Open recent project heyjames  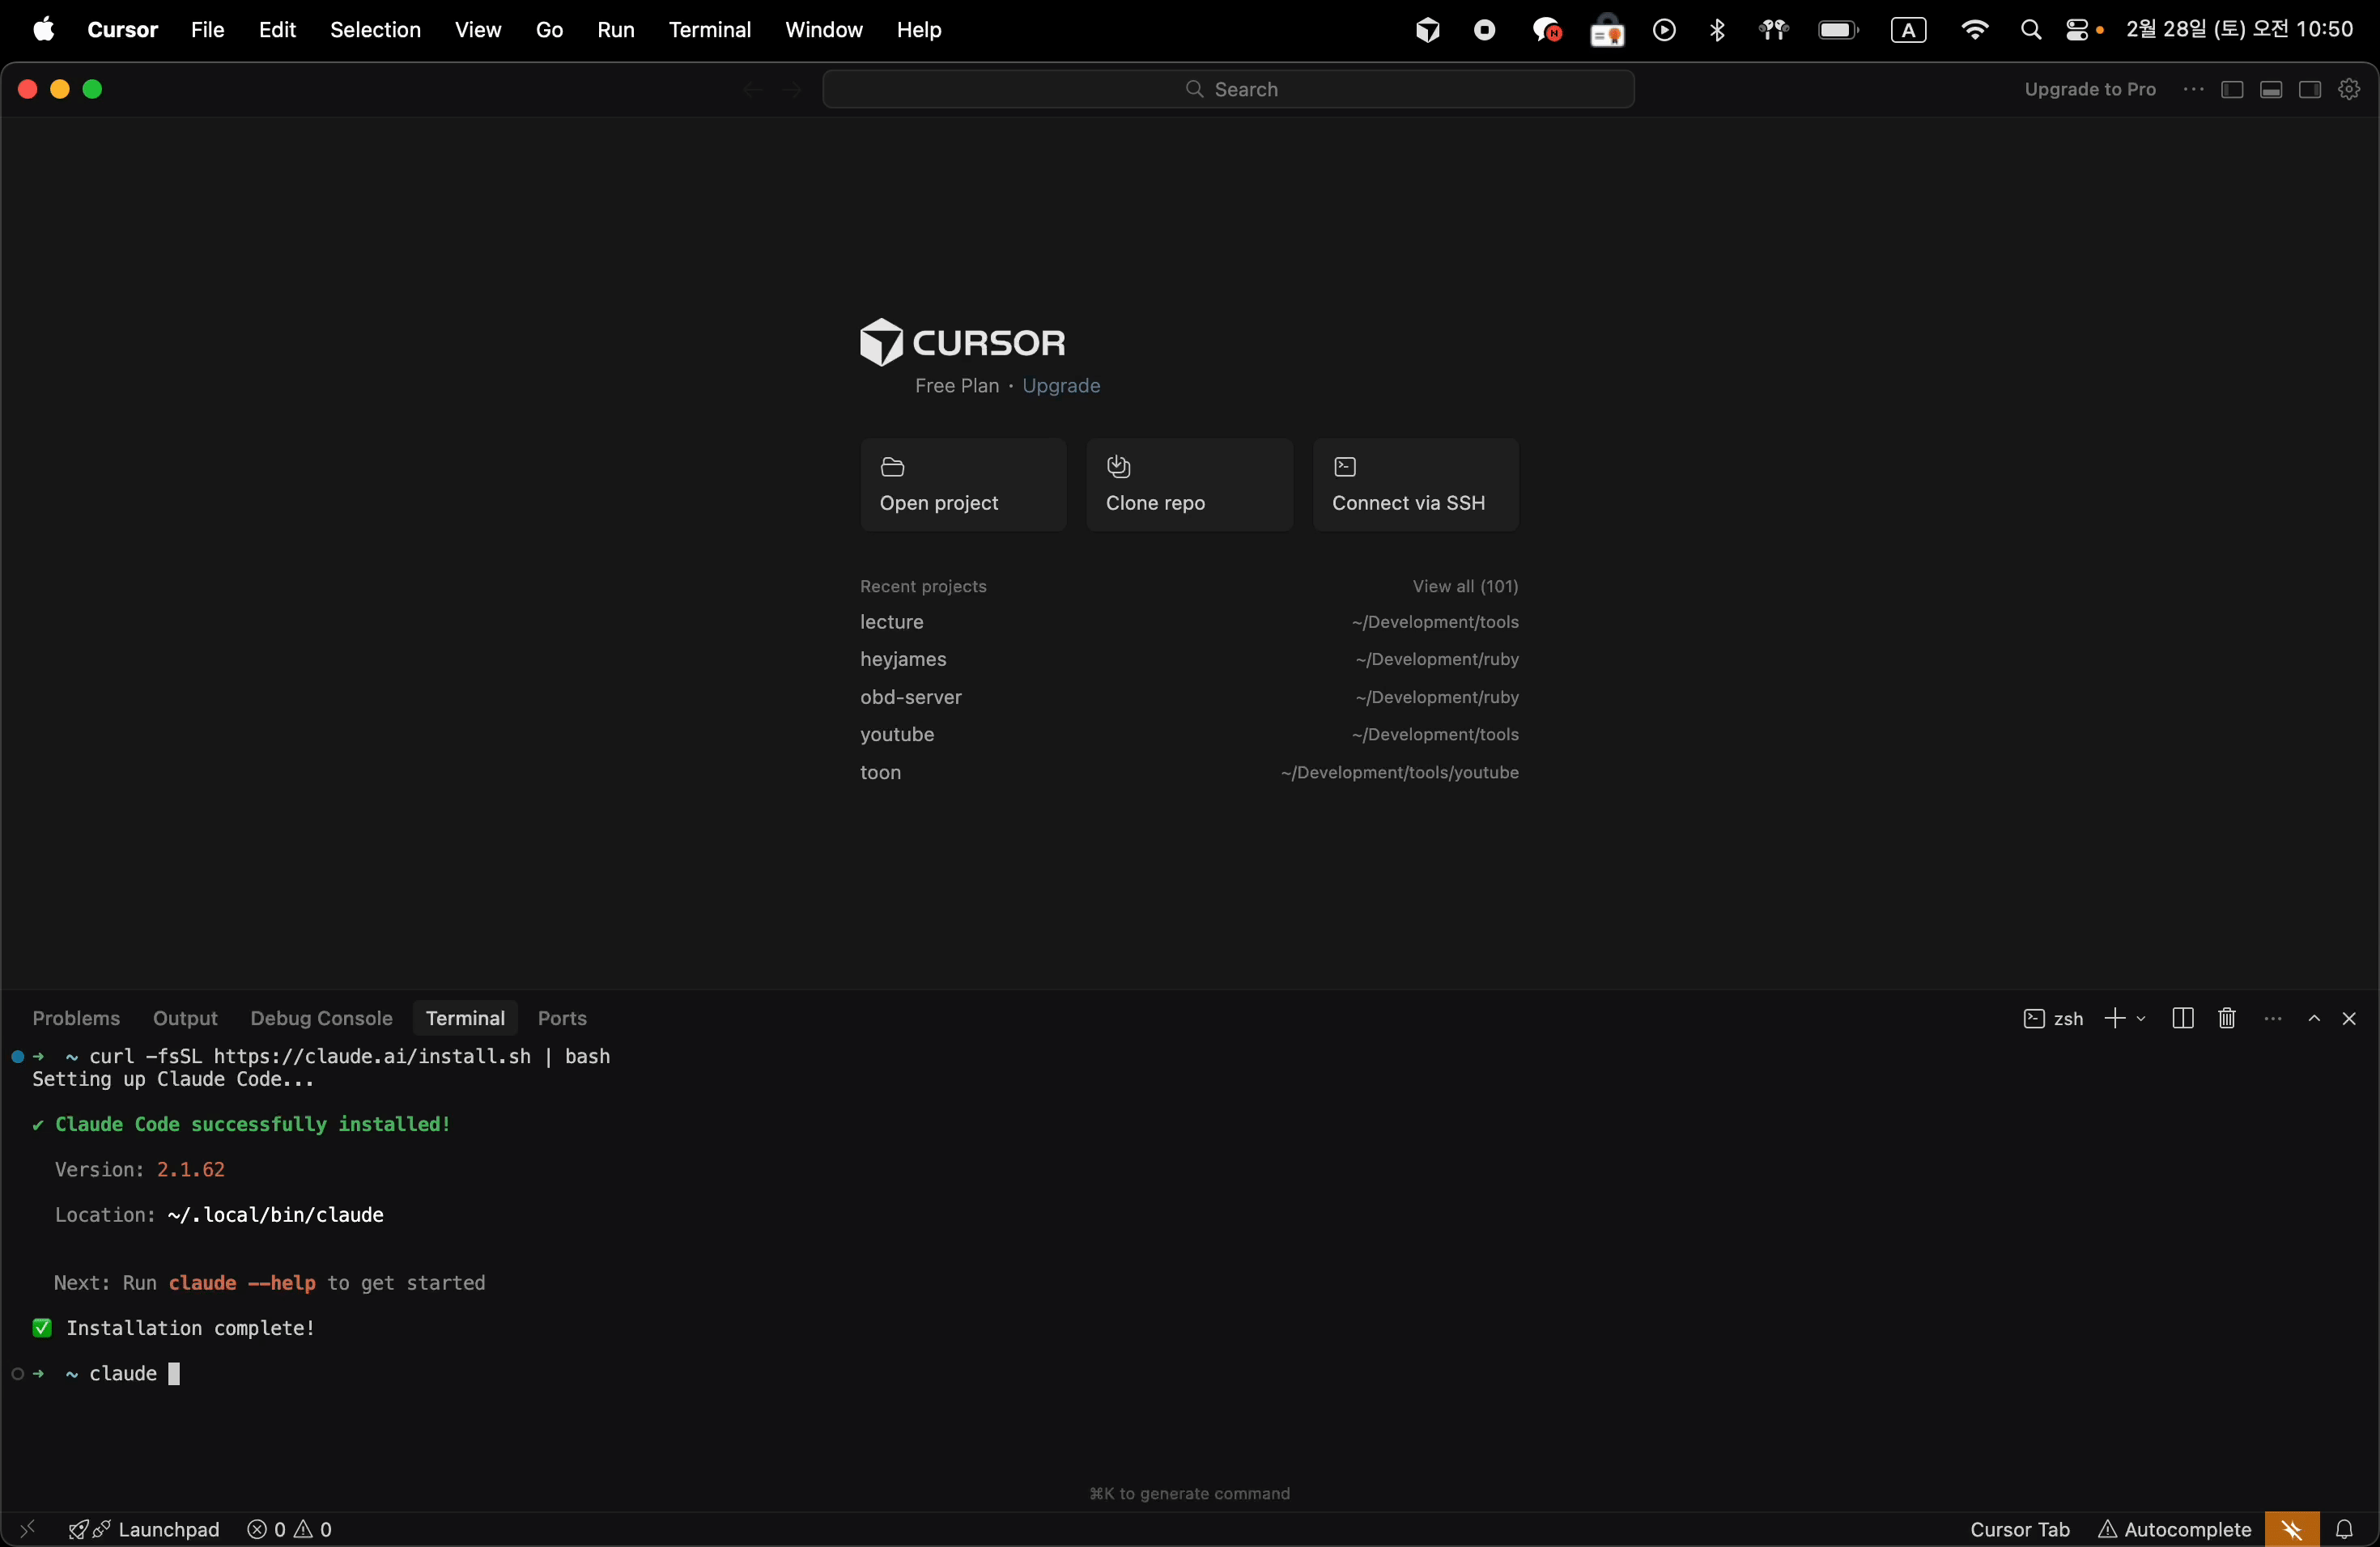1189,659
